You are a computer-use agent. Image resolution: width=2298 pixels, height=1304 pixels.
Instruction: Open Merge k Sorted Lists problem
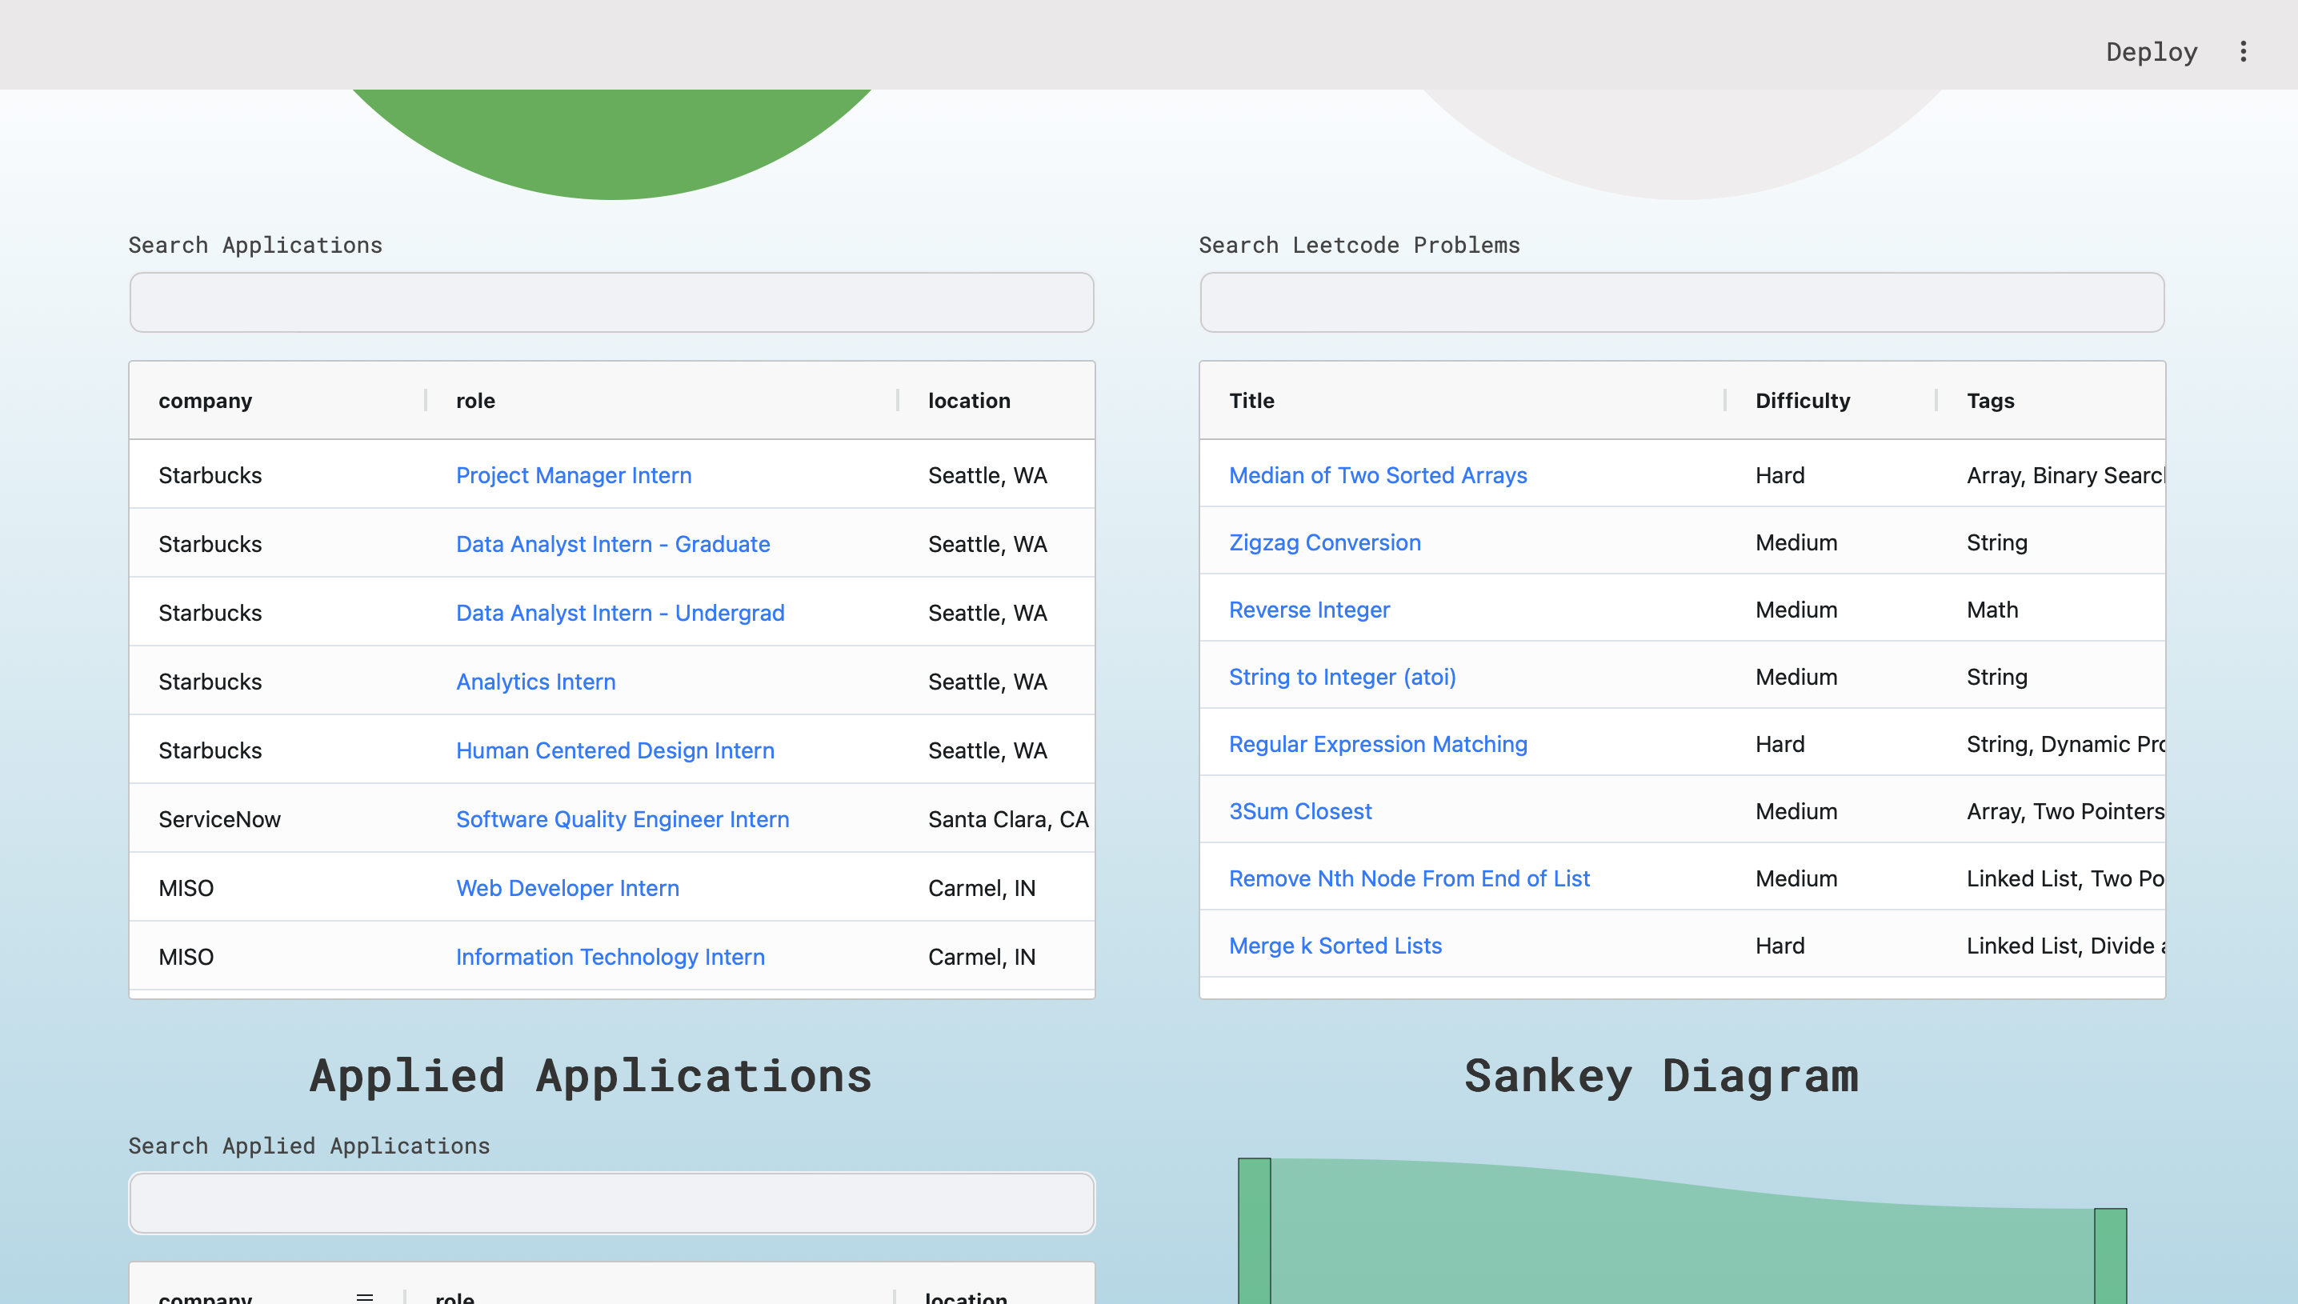pyautogui.click(x=1335, y=946)
